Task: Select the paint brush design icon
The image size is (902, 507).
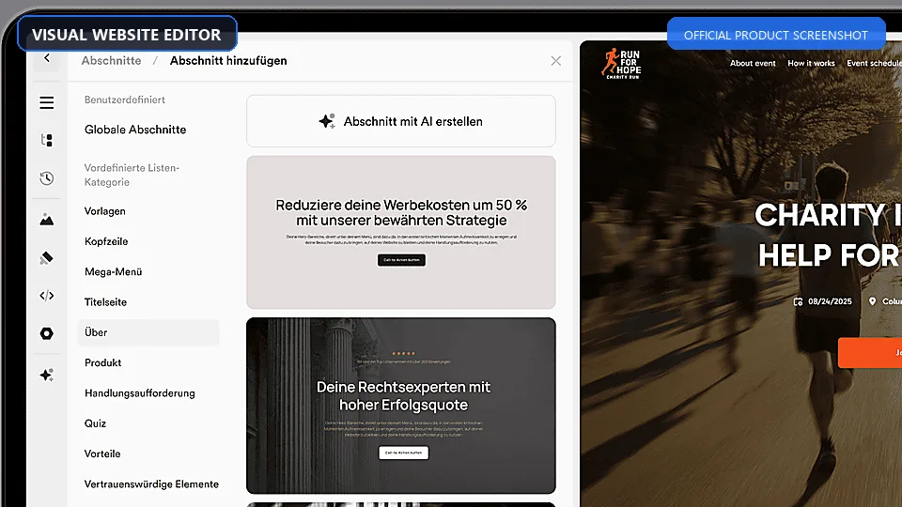Action: click(x=47, y=258)
